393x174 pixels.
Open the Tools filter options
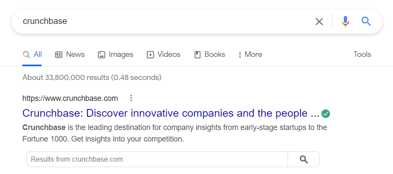(362, 54)
